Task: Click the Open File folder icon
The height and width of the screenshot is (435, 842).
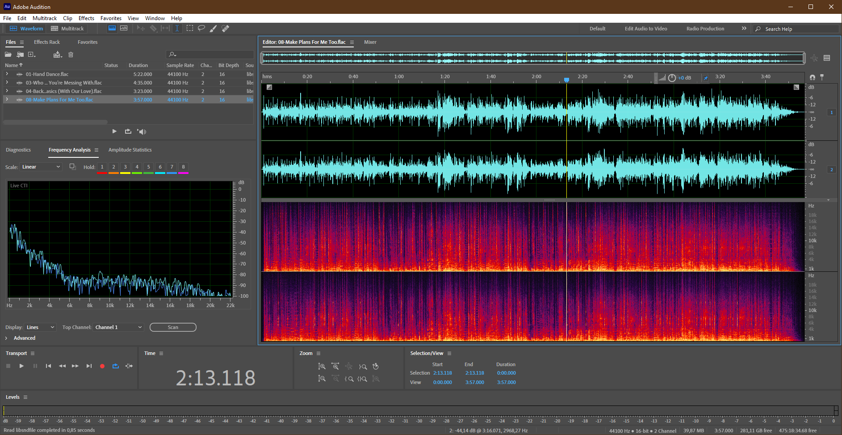Action: tap(8, 55)
